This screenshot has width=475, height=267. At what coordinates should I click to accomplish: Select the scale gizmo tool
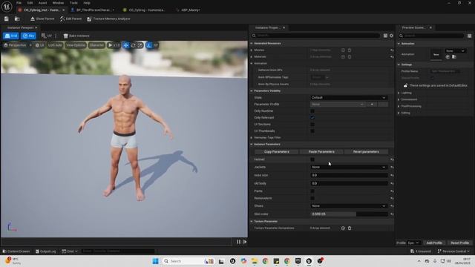140,45
